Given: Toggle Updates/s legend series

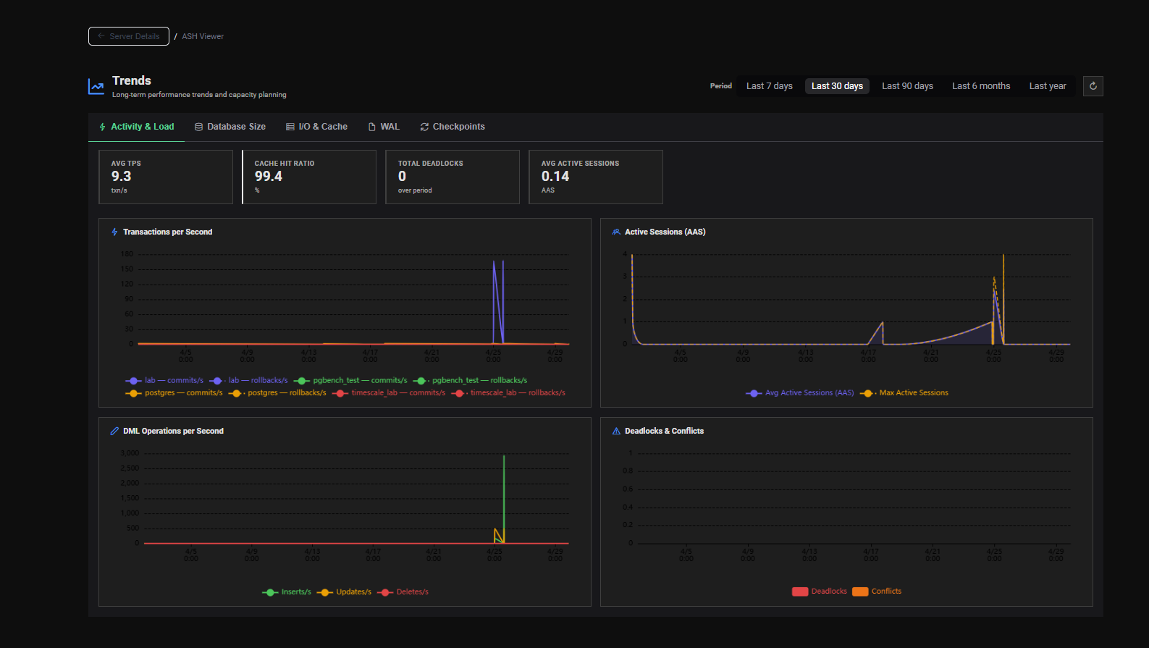Looking at the screenshot, I should (x=344, y=592).
